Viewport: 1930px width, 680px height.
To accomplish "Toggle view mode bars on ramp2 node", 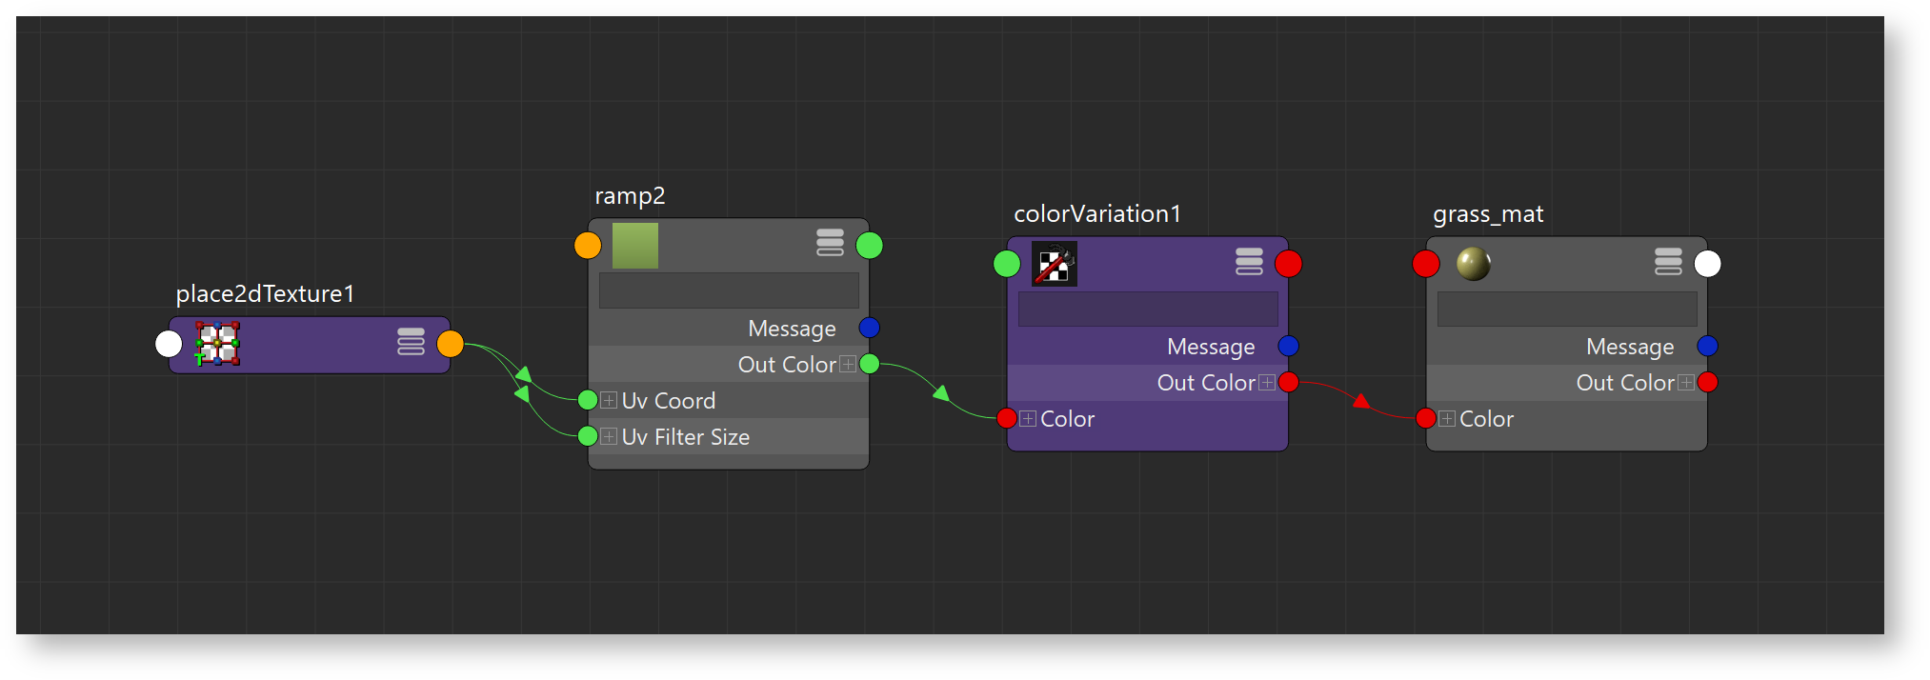I will 830,243.
